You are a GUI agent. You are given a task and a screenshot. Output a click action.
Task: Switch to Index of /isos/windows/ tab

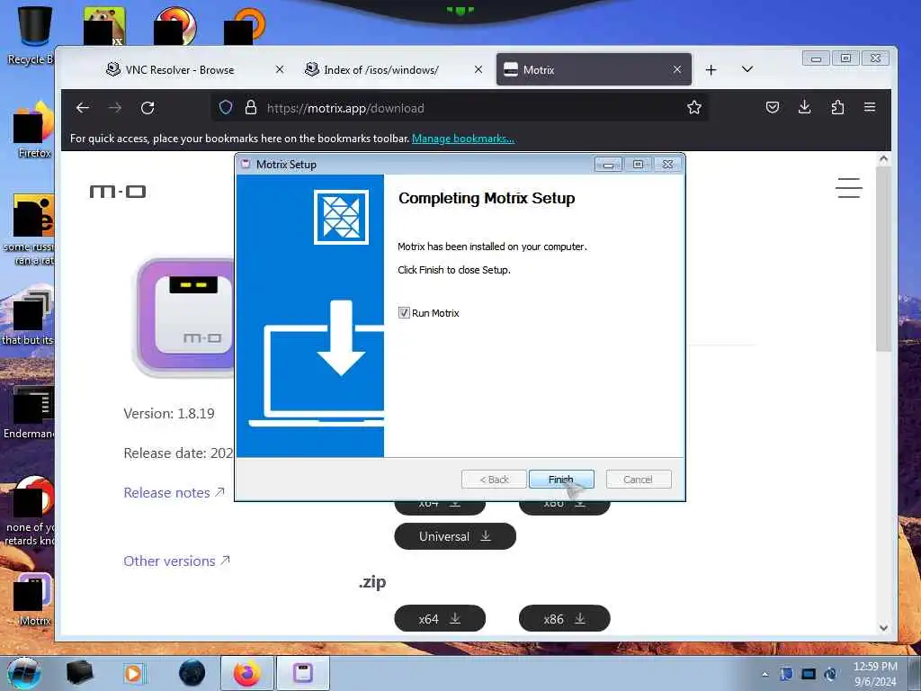click(x=380, y=70)
